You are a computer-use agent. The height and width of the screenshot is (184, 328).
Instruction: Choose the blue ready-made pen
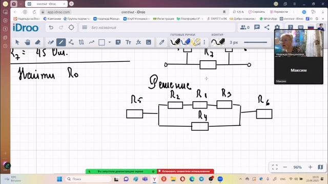click(x=186, y=42)
